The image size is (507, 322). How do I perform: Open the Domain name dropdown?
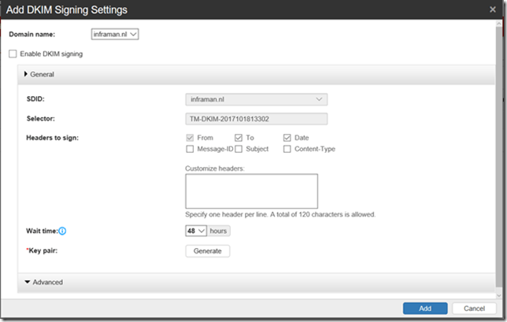pos(115,35)
